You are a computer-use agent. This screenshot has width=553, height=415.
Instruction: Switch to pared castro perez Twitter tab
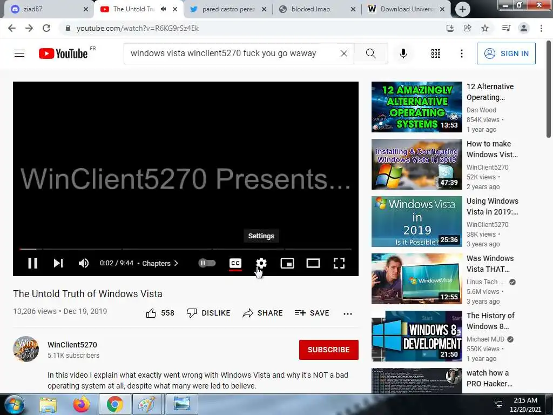[x=228, y=9]
